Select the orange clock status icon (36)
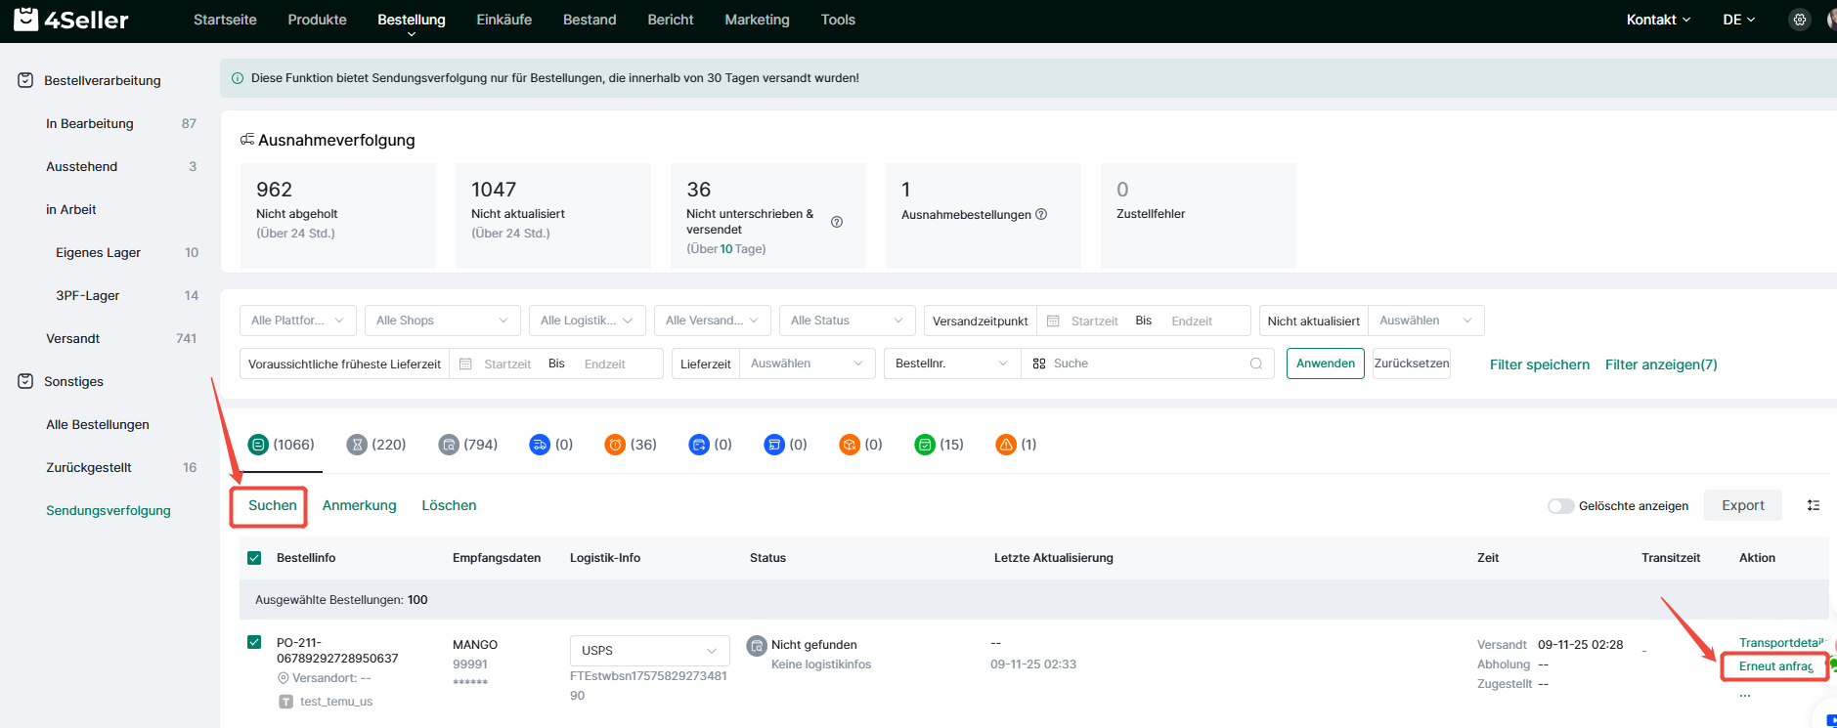This screenshot has height=728, width=1837. tap(615, 445)
